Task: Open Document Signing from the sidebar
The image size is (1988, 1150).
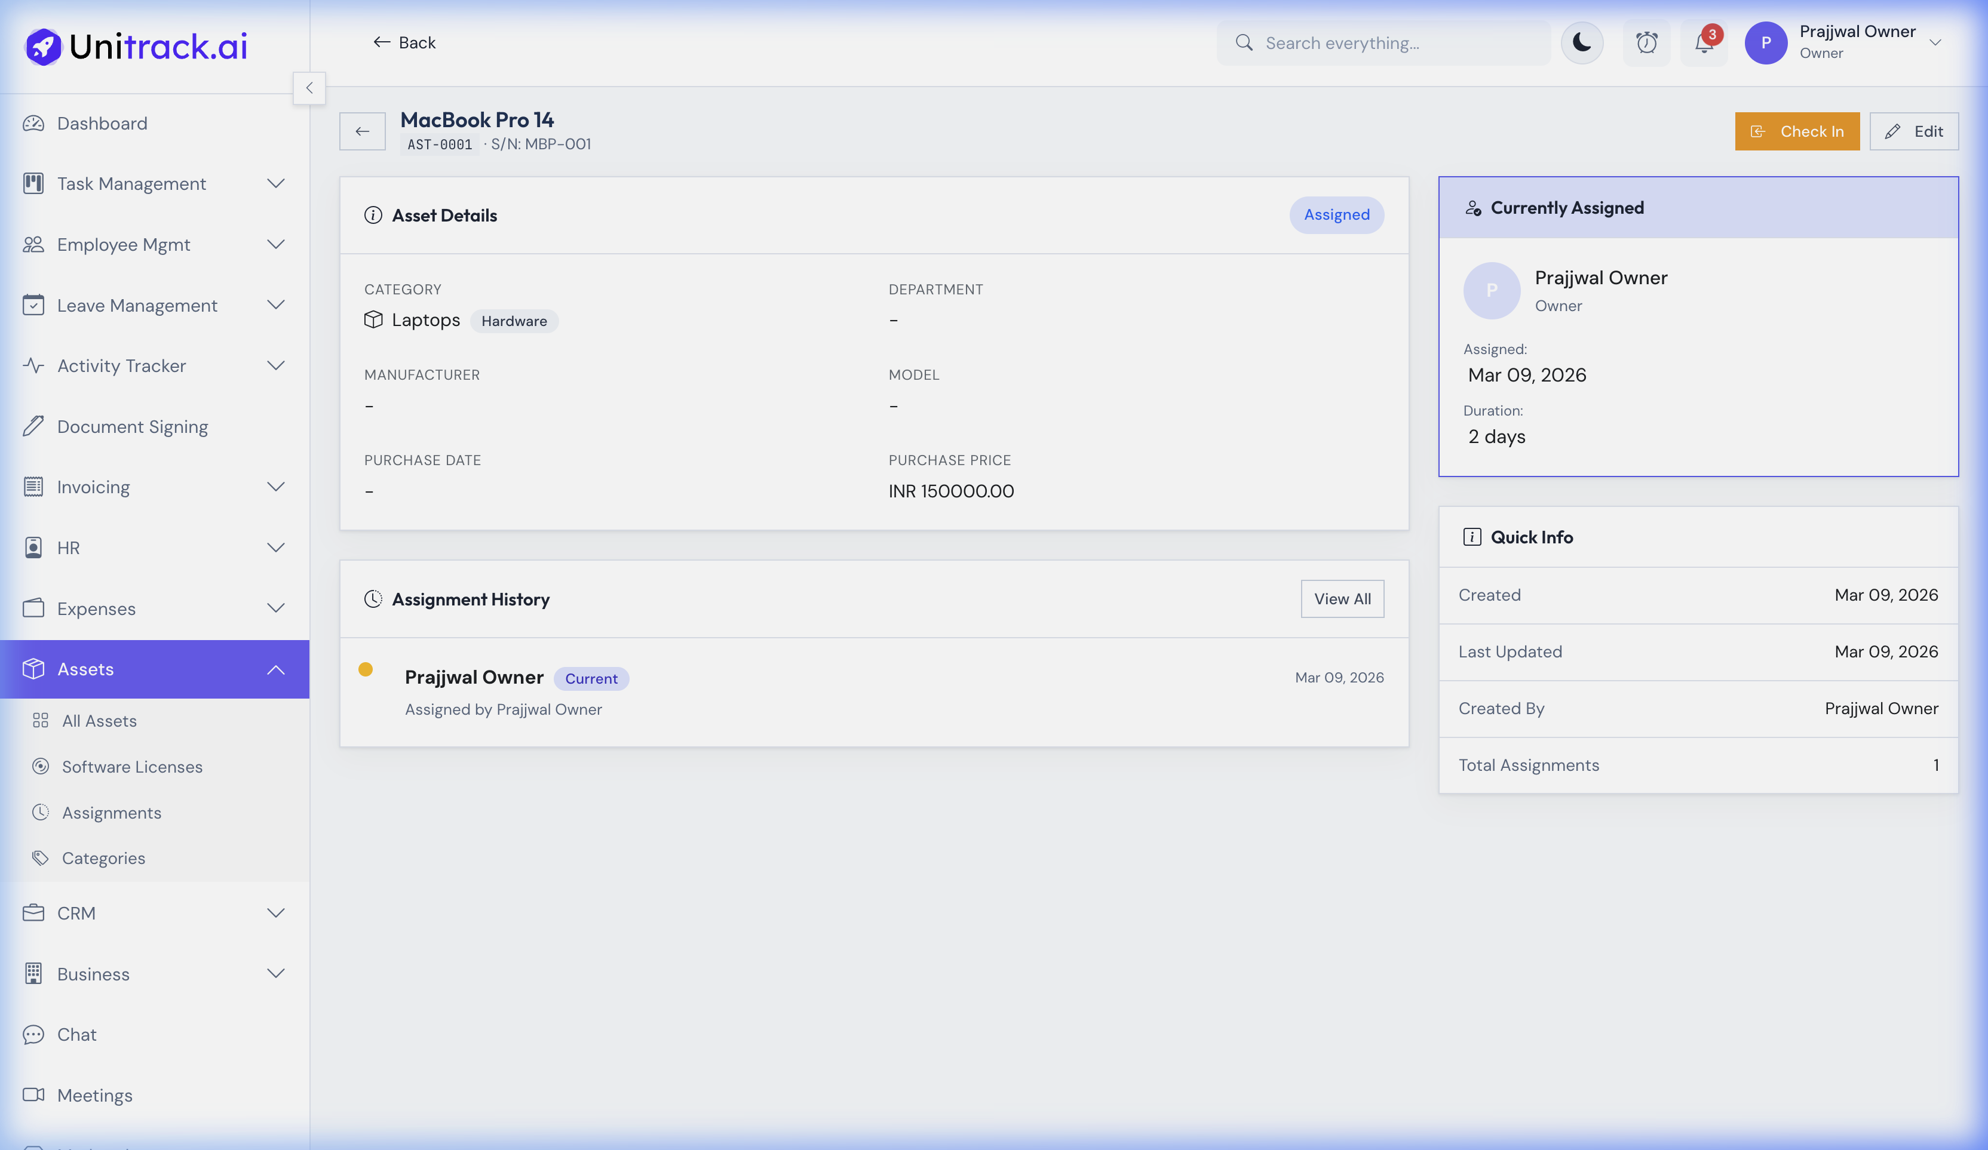Action: [x=132, y=427]
